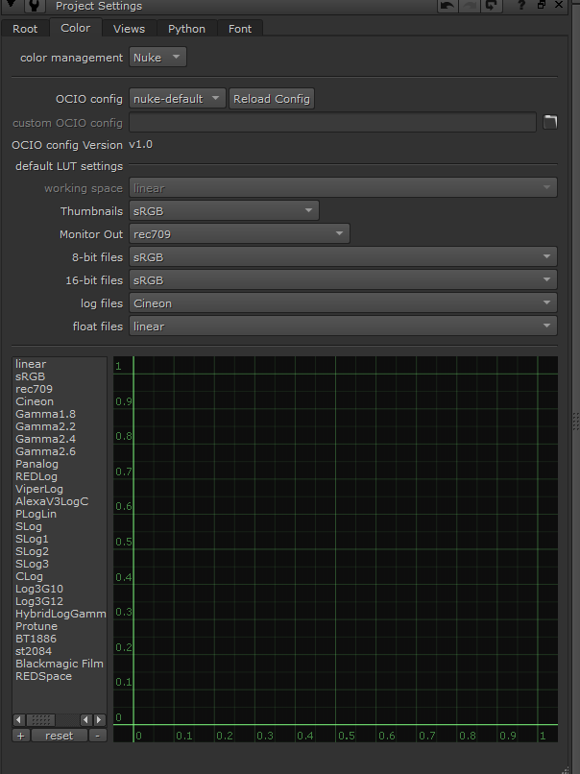
Task: Click the undo arrow in panel header
Action: click(447, 6)
